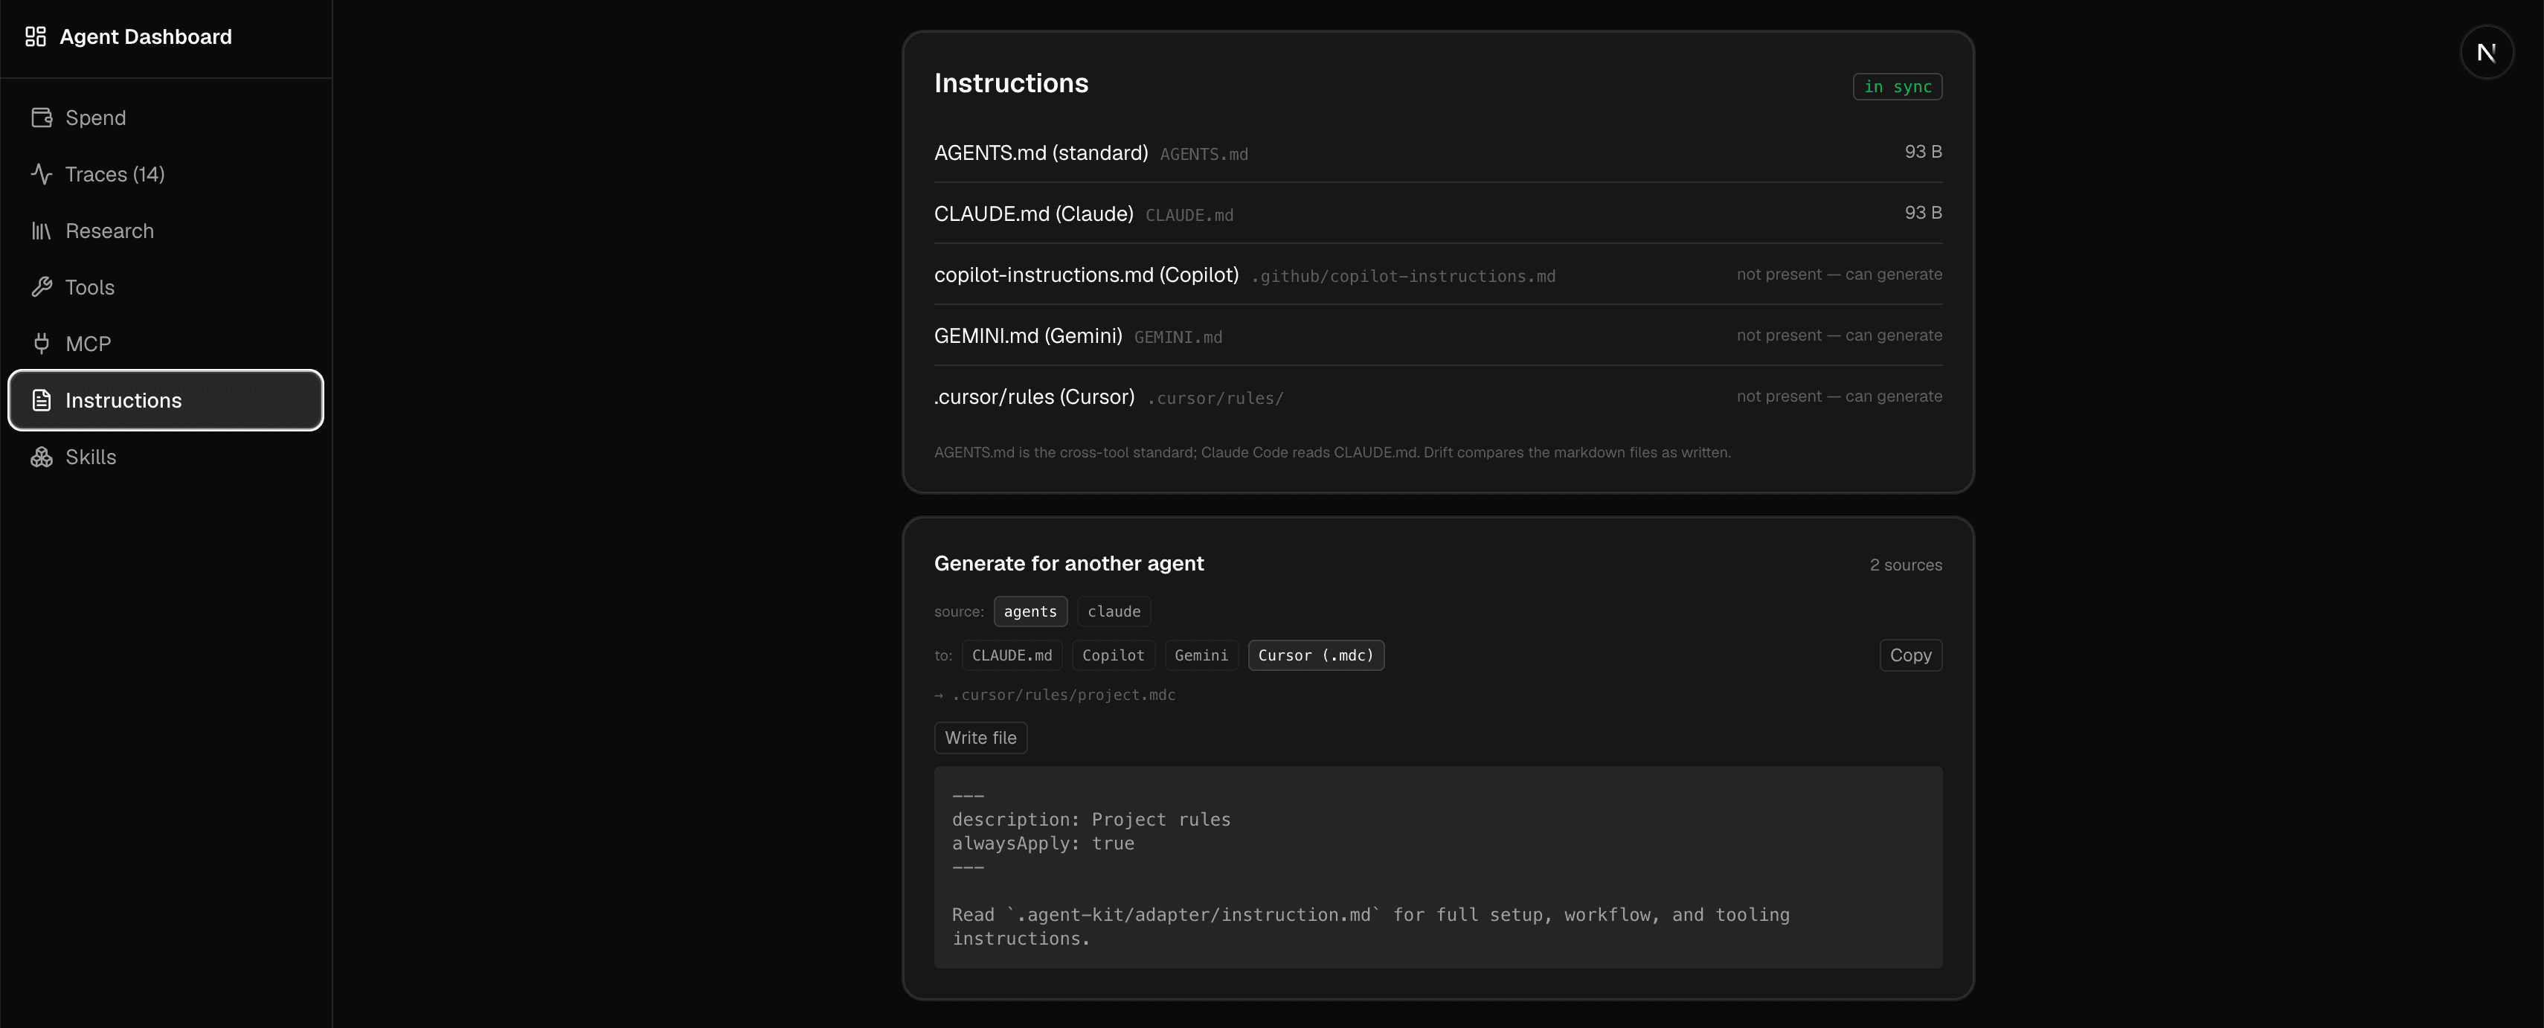Click the .cursor/rules/ path text
Screen dimensions: 2544x1028
[x=1215, y=399]
